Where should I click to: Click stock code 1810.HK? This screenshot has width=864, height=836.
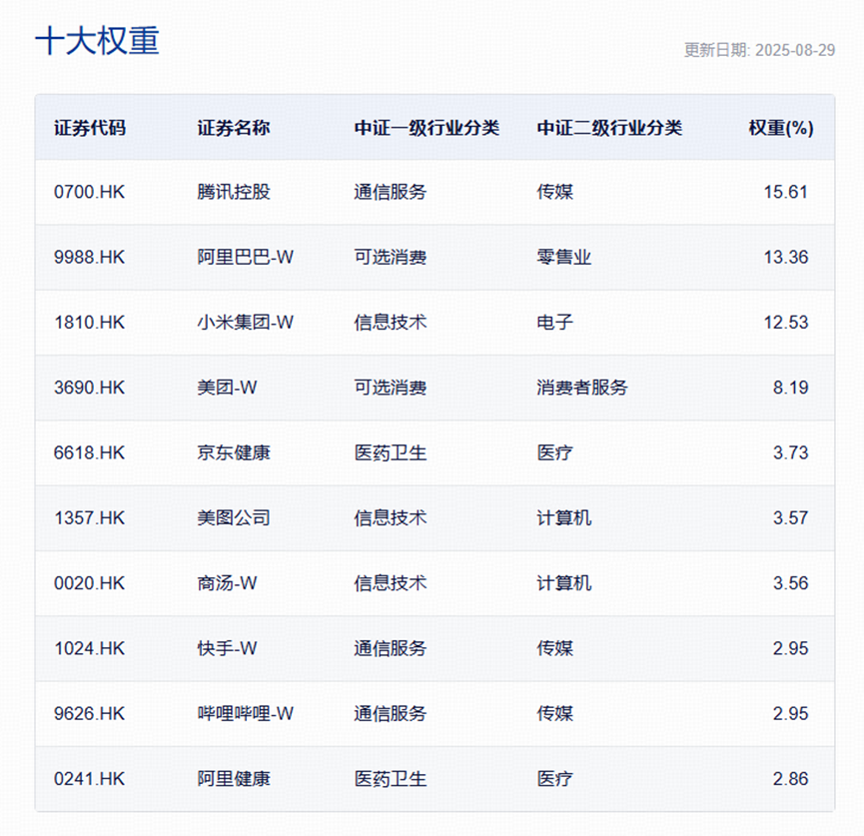pyautogui.click(x=89, y=323)
